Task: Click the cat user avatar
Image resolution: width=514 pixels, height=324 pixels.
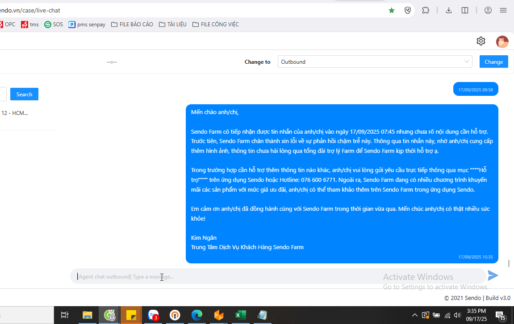Action: tap(502, 41)
